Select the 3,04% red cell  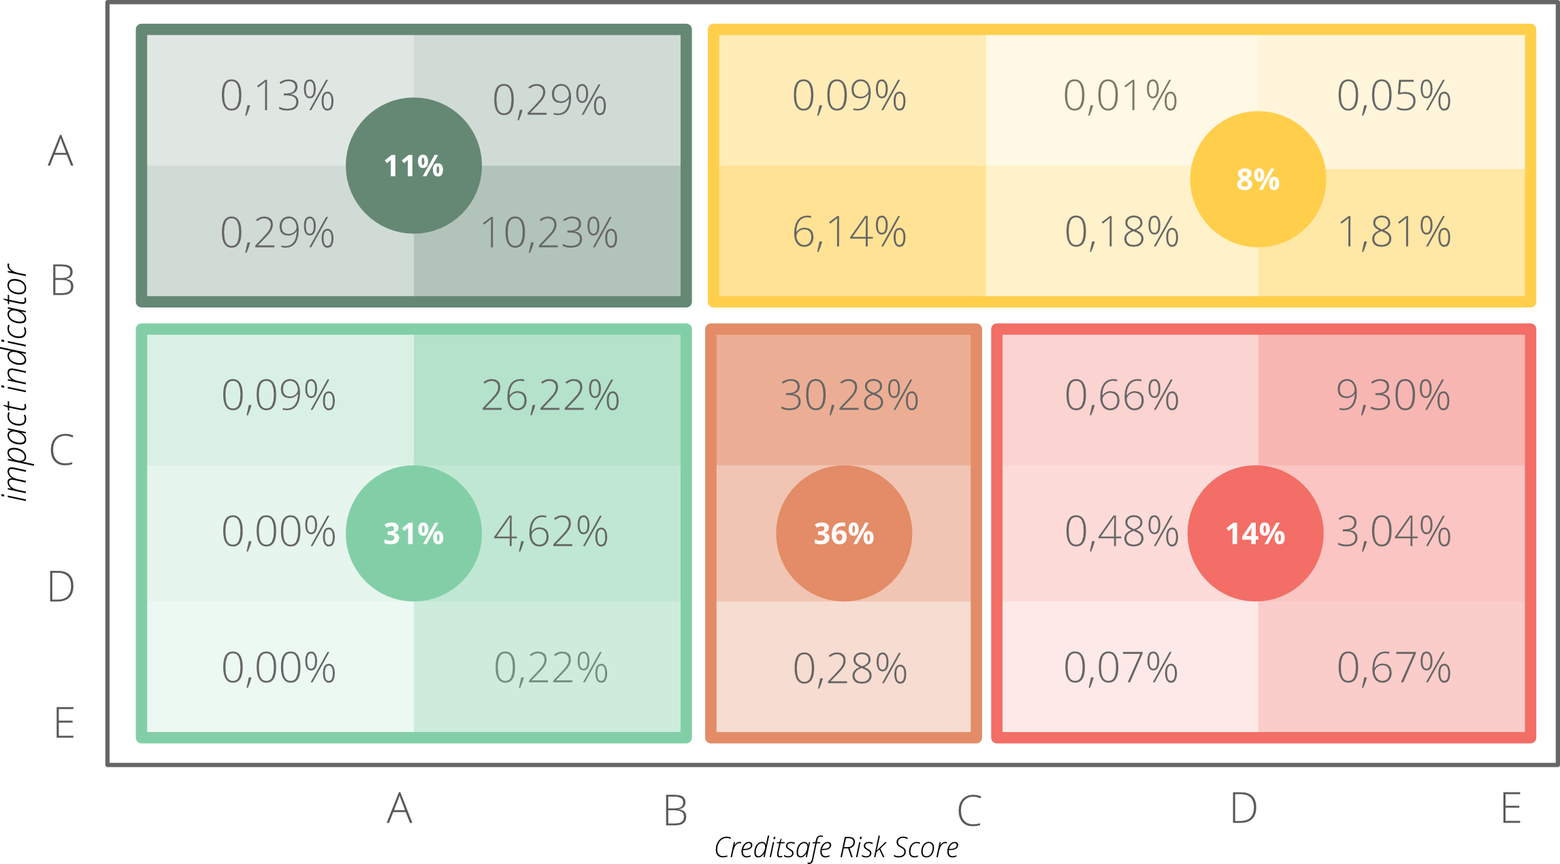click(1394, 531)
